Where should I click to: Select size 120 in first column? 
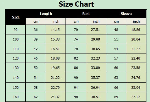point(16,58)
